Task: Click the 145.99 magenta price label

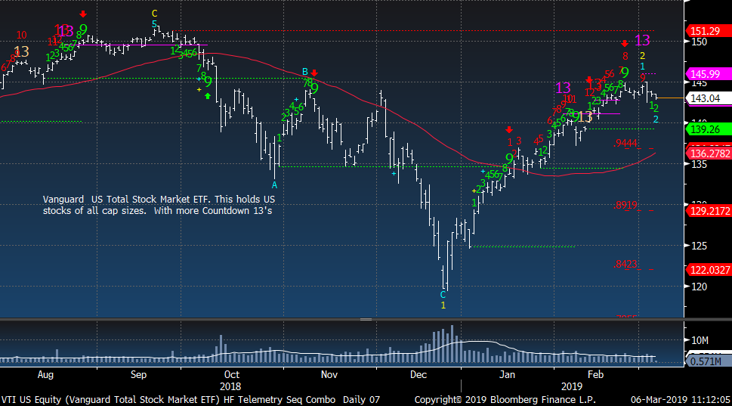Action: 708,74
